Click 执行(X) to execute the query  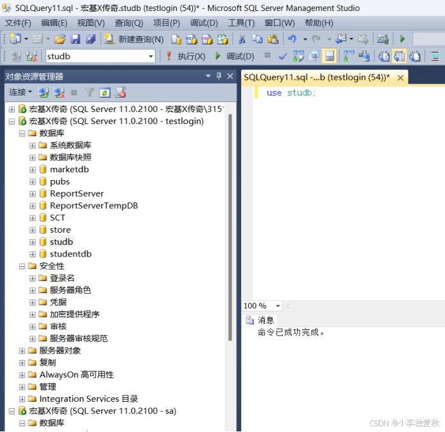pos(186,56)
